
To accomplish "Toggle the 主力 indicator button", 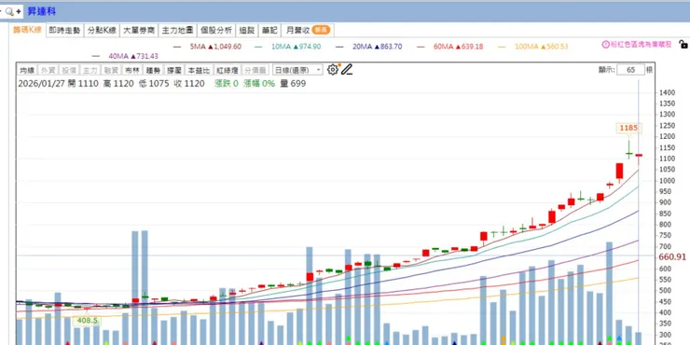I will pyautogui.click(x=90, y=70).
